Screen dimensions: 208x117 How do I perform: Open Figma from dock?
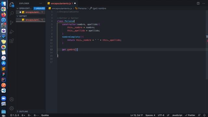pyautogui.click(x=4, y=74)
